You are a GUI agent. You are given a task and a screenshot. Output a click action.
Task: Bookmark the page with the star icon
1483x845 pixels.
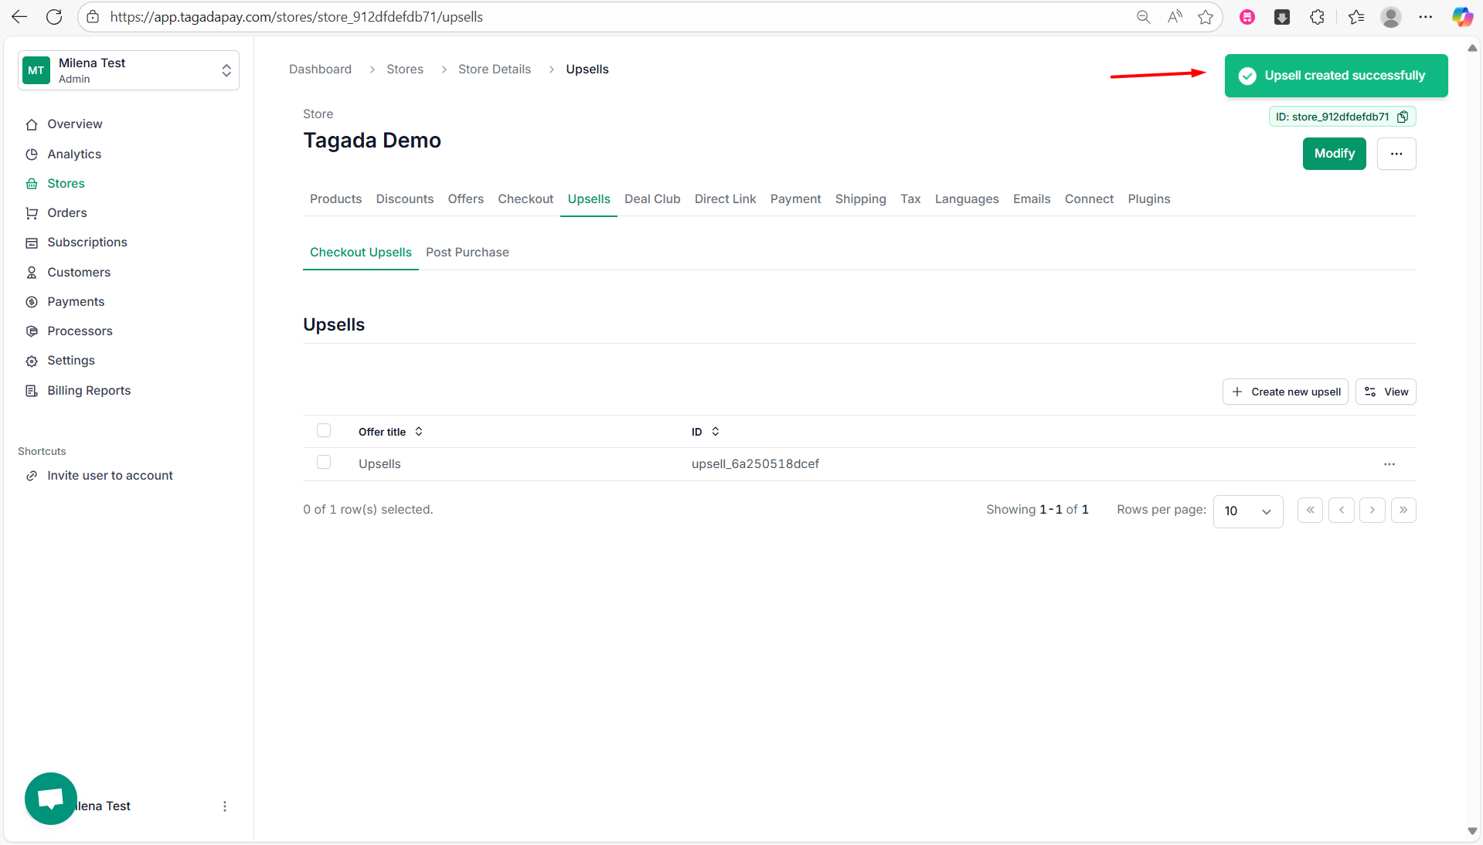(x=1206, y=16)
